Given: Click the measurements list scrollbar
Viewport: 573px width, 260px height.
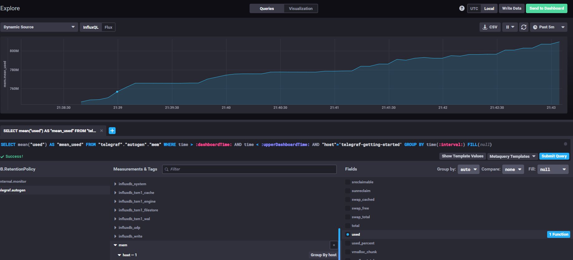Looking at the screenshot, I should tap(339, 244).
